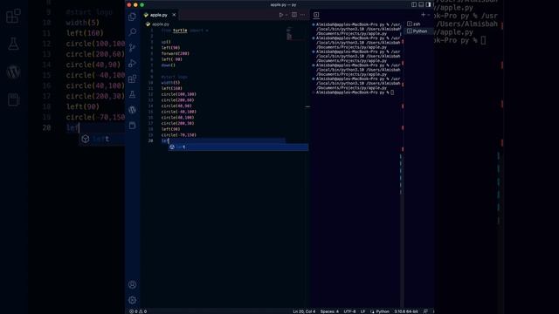Click background Testing flask icon on the left

13,44
